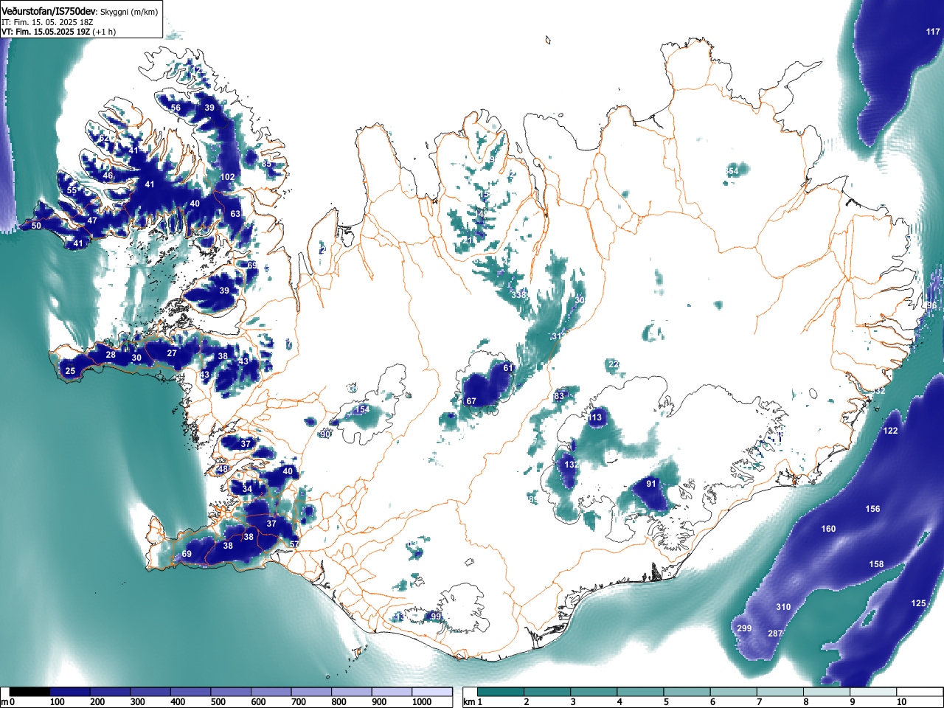This screenshot has width=944, height=708.
Task: Click the 122 value off east coast
Action: pos(891,431)
